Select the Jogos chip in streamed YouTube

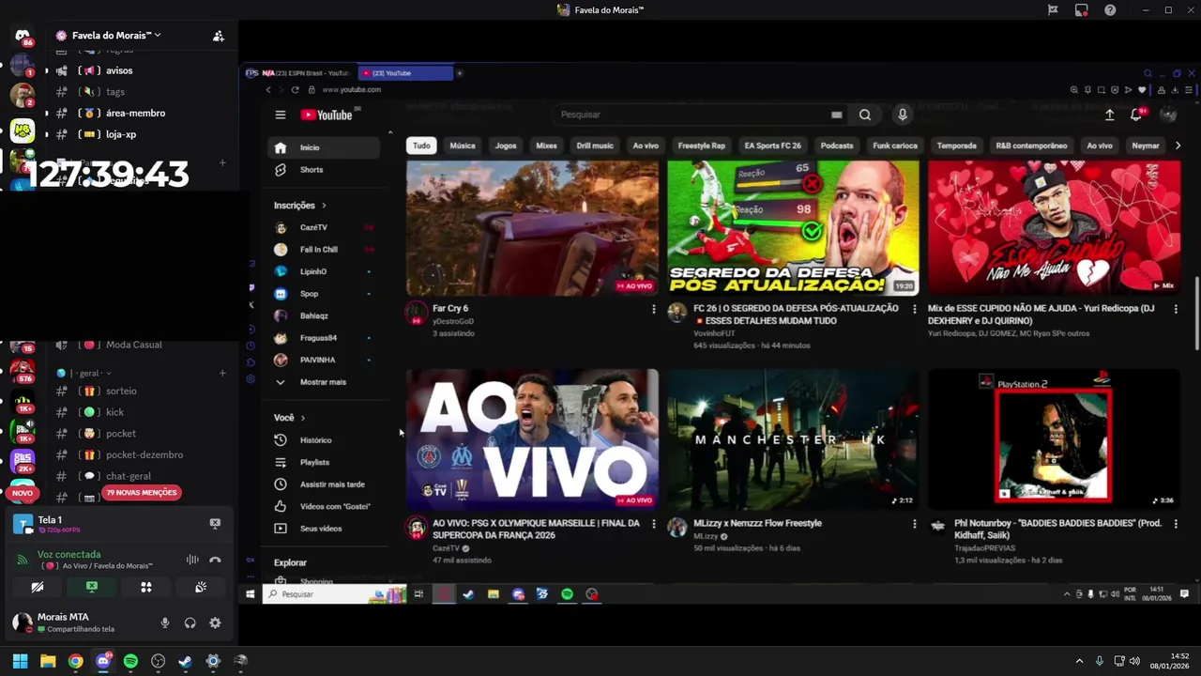pyautogui.click(x=506, y=146)
